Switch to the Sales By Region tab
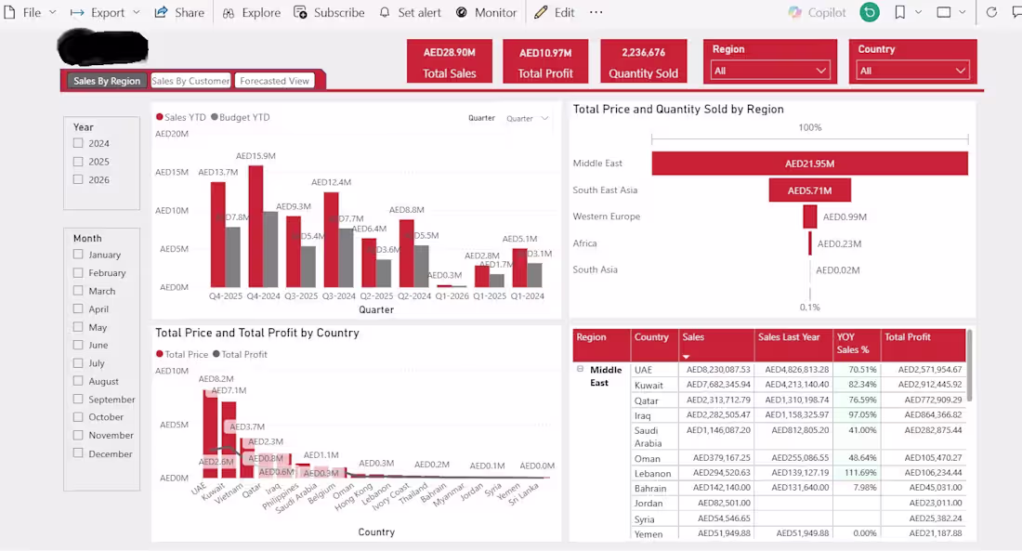The image size is (1022, 551). [x=106, y=81]
